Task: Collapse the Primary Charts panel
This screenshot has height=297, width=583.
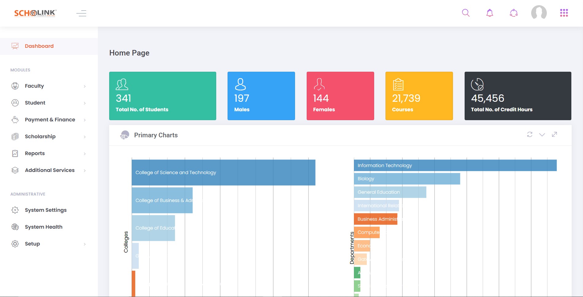Action: pos(542,135)
